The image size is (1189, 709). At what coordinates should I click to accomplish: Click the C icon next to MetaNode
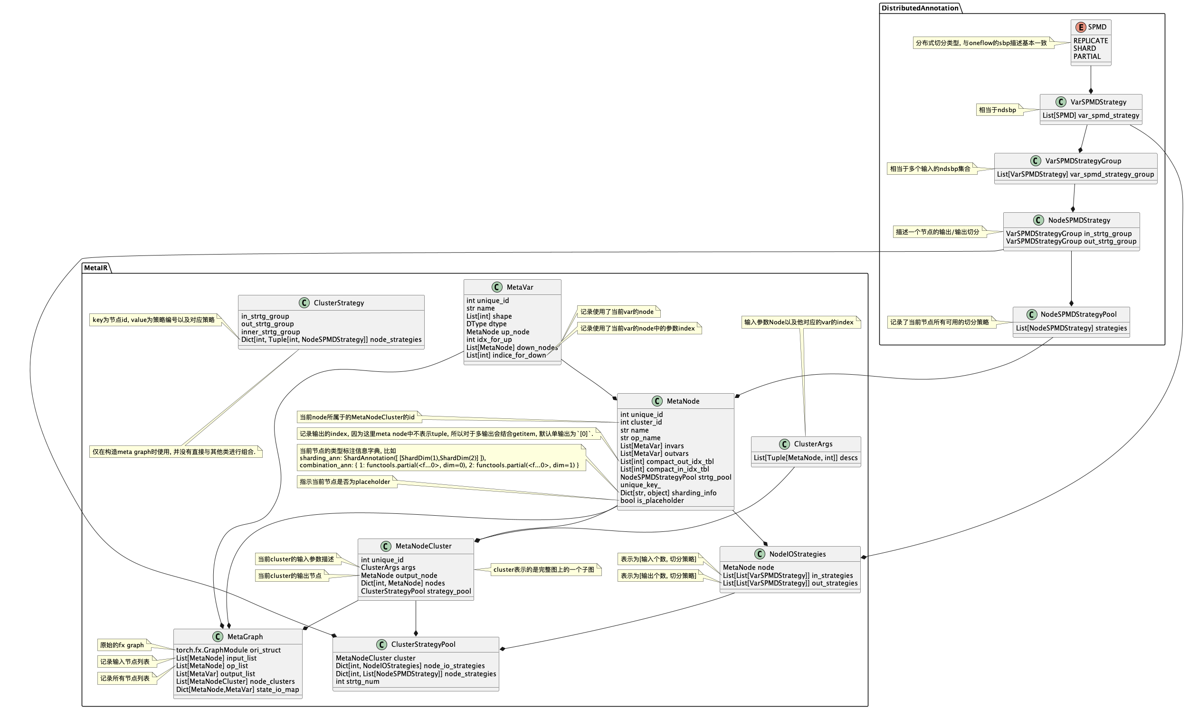point(657,401)
